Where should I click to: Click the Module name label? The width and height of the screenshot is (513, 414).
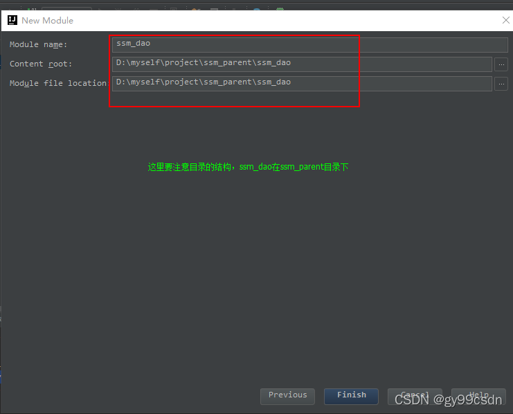tap(38, 44)
